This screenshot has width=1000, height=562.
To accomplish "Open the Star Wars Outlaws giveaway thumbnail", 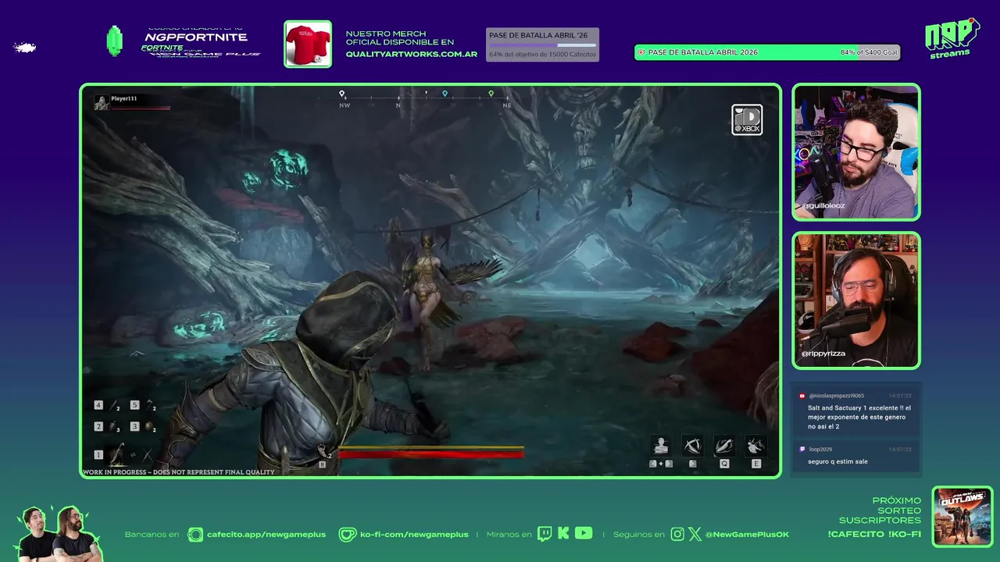I will click(962, 516).
